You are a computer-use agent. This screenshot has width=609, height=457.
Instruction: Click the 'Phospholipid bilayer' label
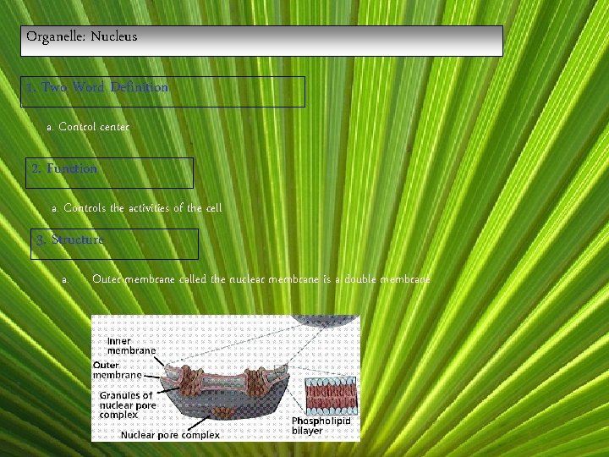321,426
